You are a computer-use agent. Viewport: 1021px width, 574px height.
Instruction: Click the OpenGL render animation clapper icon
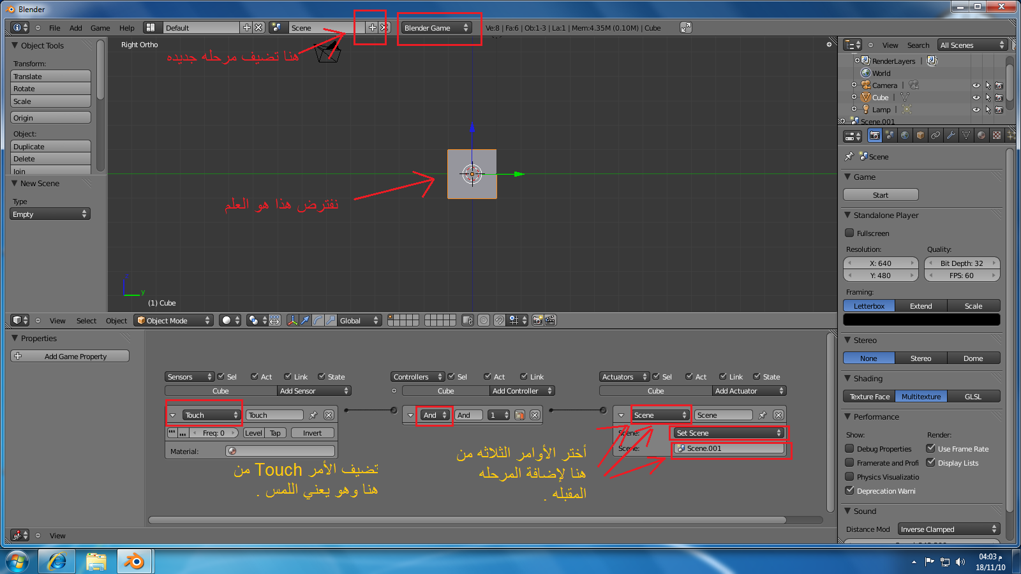coord(550,320)
